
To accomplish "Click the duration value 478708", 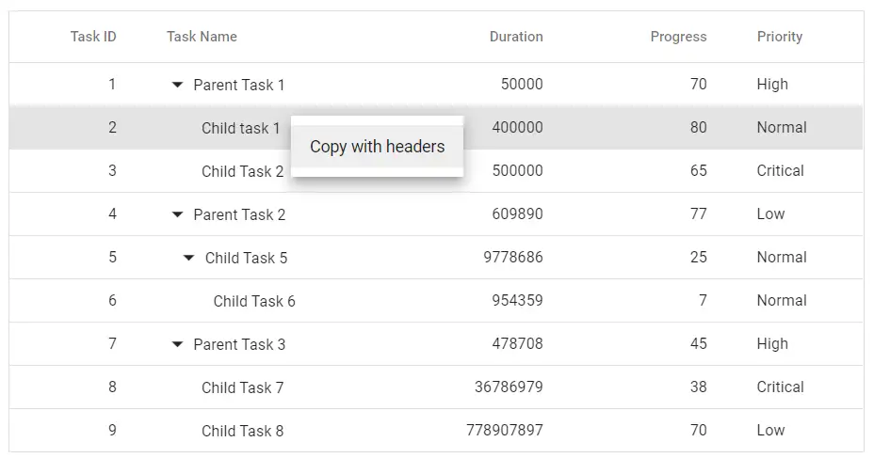I will (x=517, y=344).
